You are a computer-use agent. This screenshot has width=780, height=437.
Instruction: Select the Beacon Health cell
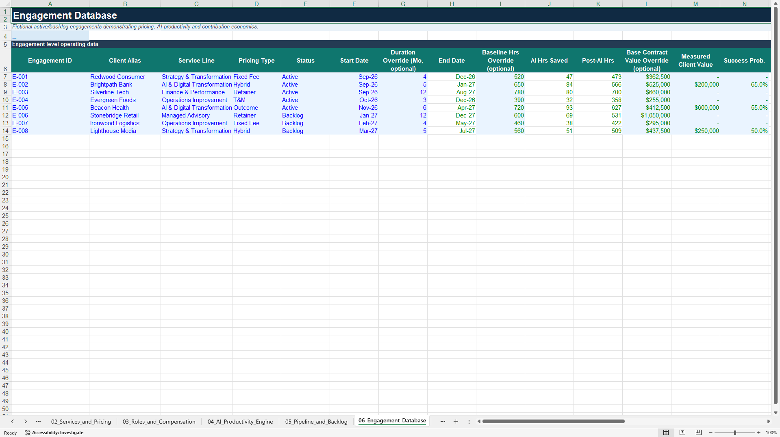pyautogui.click(x=125, y=108)
